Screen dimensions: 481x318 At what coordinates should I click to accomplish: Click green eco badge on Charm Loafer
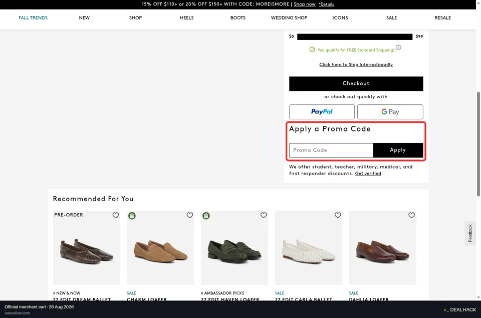click(x=132, y=216)
